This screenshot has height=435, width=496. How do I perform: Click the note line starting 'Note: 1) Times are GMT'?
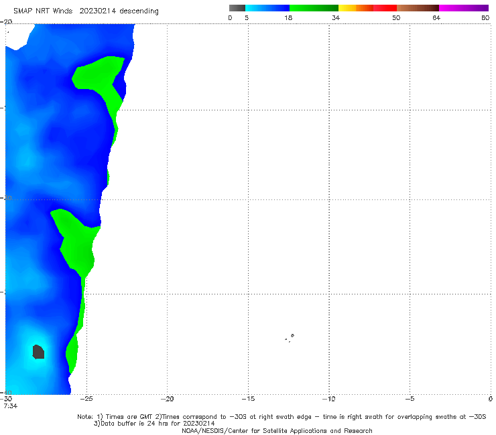(282, 417)
